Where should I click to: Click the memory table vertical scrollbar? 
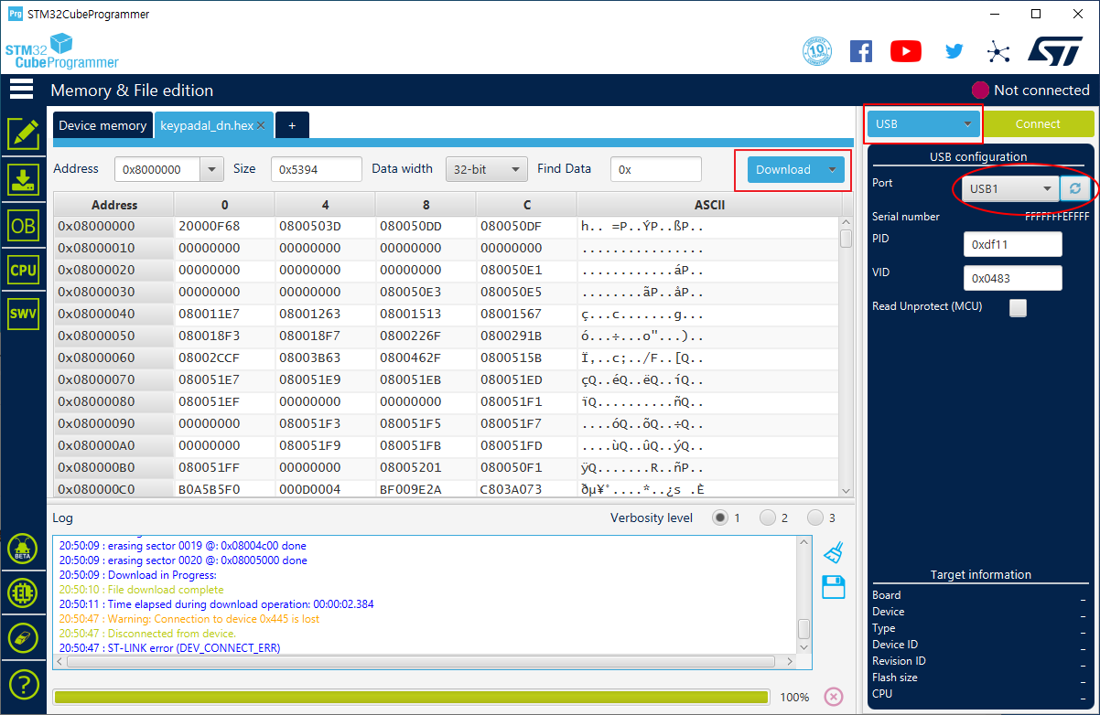click(846, 357)
